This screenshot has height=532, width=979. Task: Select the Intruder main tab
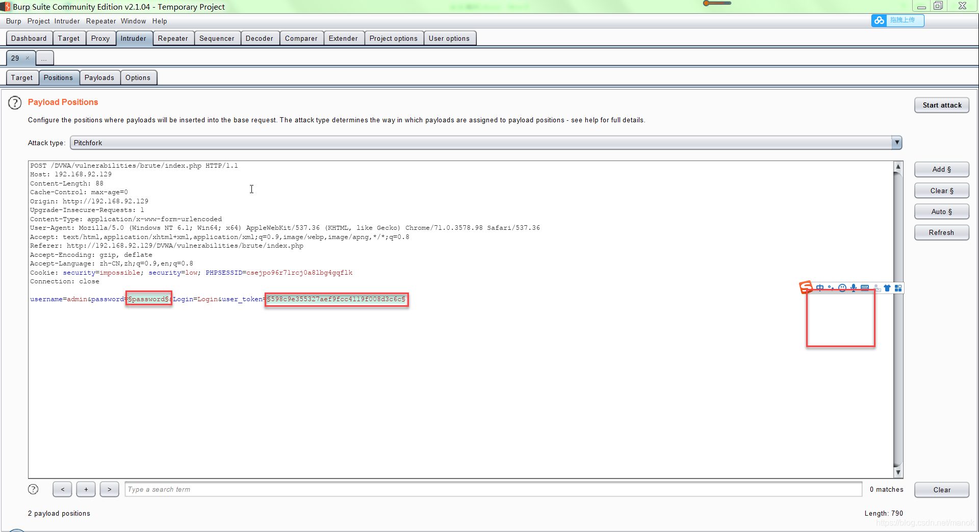(x=134, y=38)
